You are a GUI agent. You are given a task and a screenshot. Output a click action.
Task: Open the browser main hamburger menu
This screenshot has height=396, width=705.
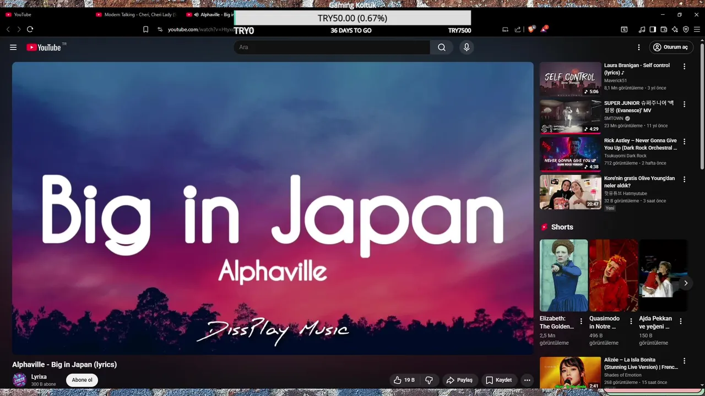(x=697, y=29)
